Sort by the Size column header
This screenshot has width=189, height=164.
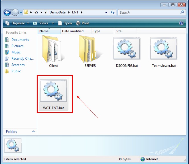[x=119, y=31]
